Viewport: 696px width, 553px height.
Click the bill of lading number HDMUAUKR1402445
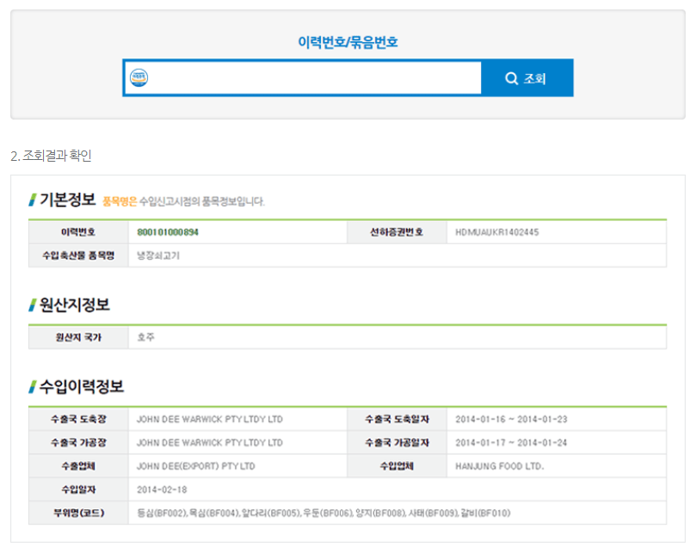pyautogui.click(x=496, y=232)
